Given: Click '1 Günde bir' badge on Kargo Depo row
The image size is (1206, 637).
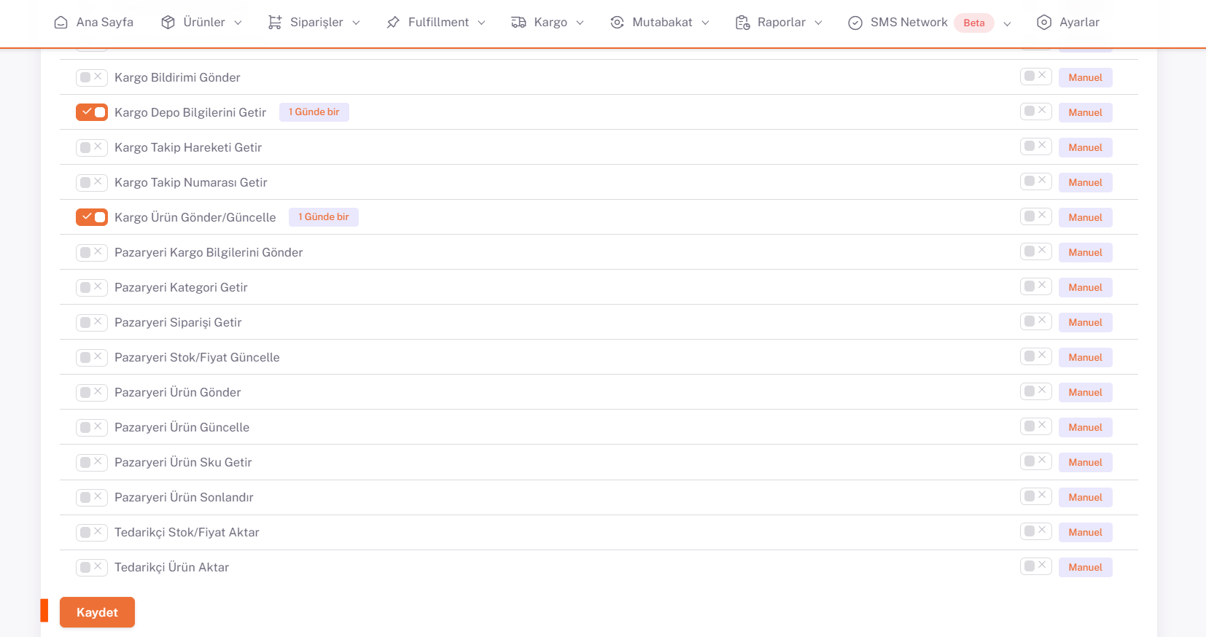Looking at the screenshot, I should point(314,112).
